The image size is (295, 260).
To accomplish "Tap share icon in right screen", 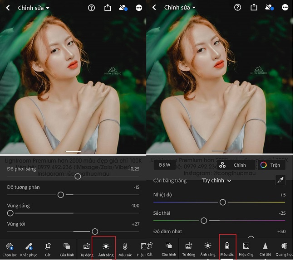I will [x=254, y=7].
